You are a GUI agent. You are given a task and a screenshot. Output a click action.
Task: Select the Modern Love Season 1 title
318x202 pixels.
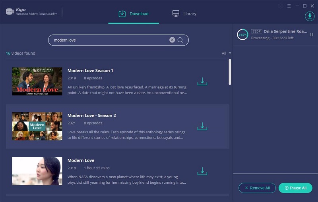(90, 71)
